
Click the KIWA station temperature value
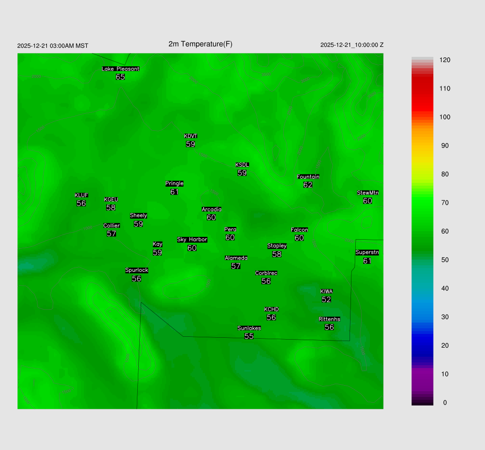[x=326, y=299]
